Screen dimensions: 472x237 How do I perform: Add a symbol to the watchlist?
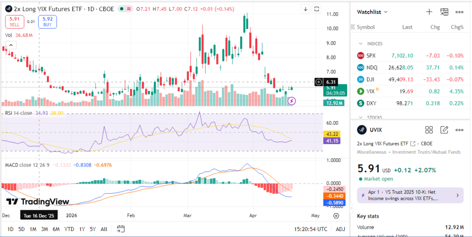click(x=429, y=12)
